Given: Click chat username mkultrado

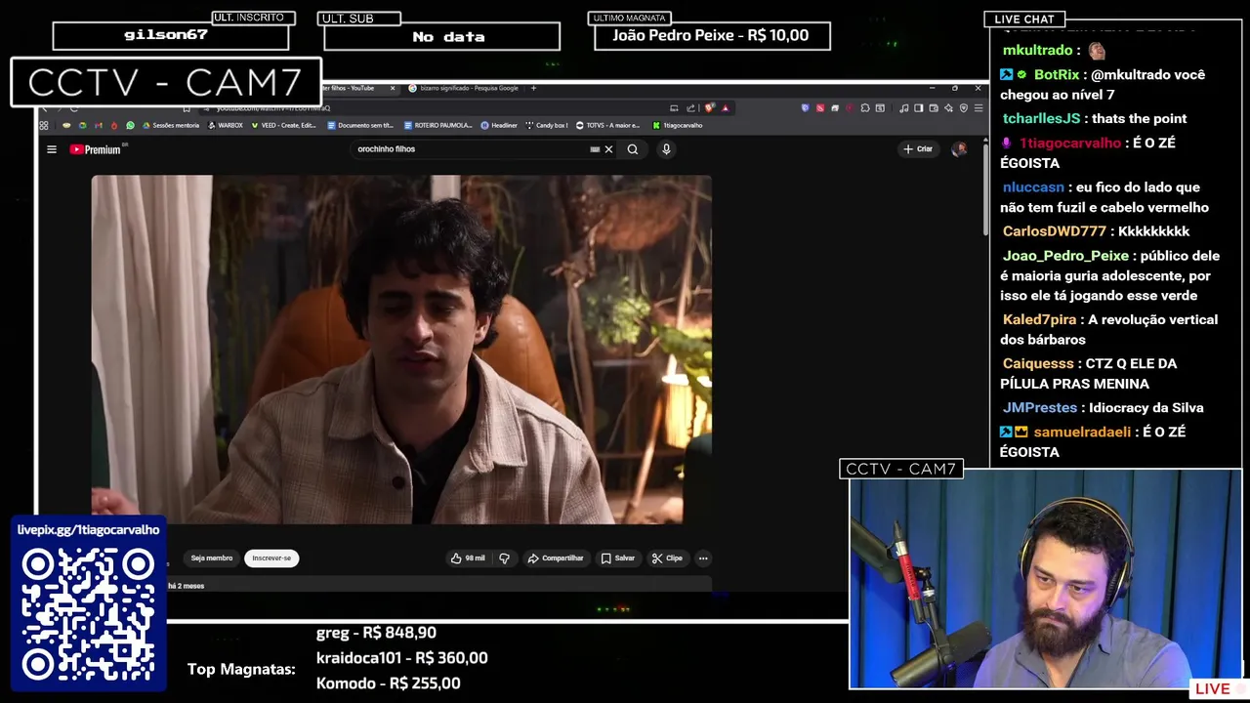Looking at the screenshot, I should pyautogui.click(x=1037, y=50).
